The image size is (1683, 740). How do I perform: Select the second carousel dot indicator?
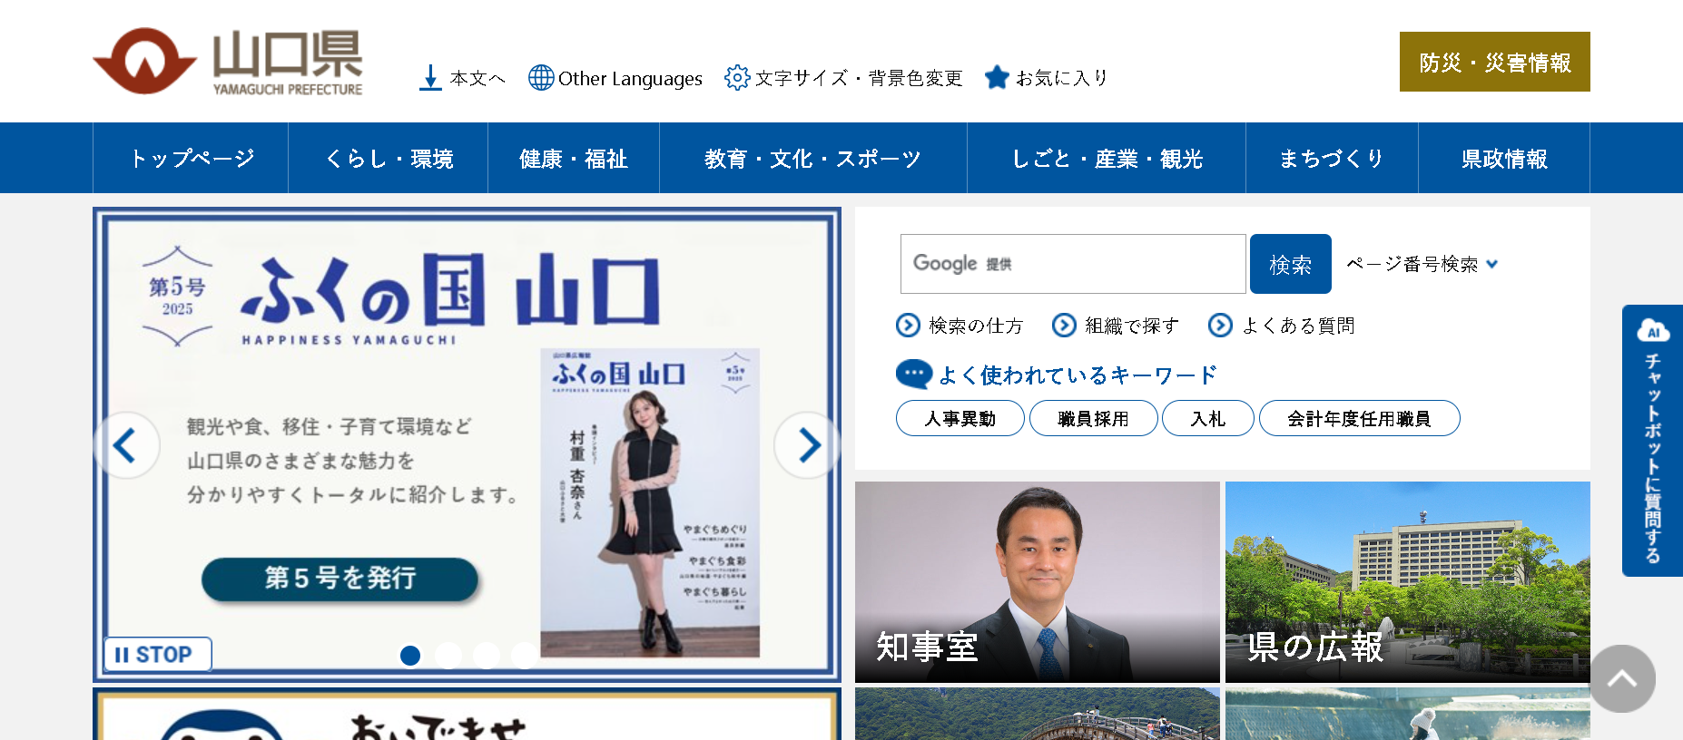448,655
